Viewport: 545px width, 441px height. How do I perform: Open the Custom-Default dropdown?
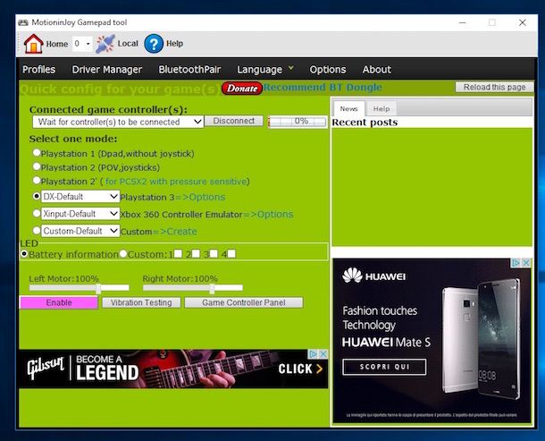pos(80,231)
